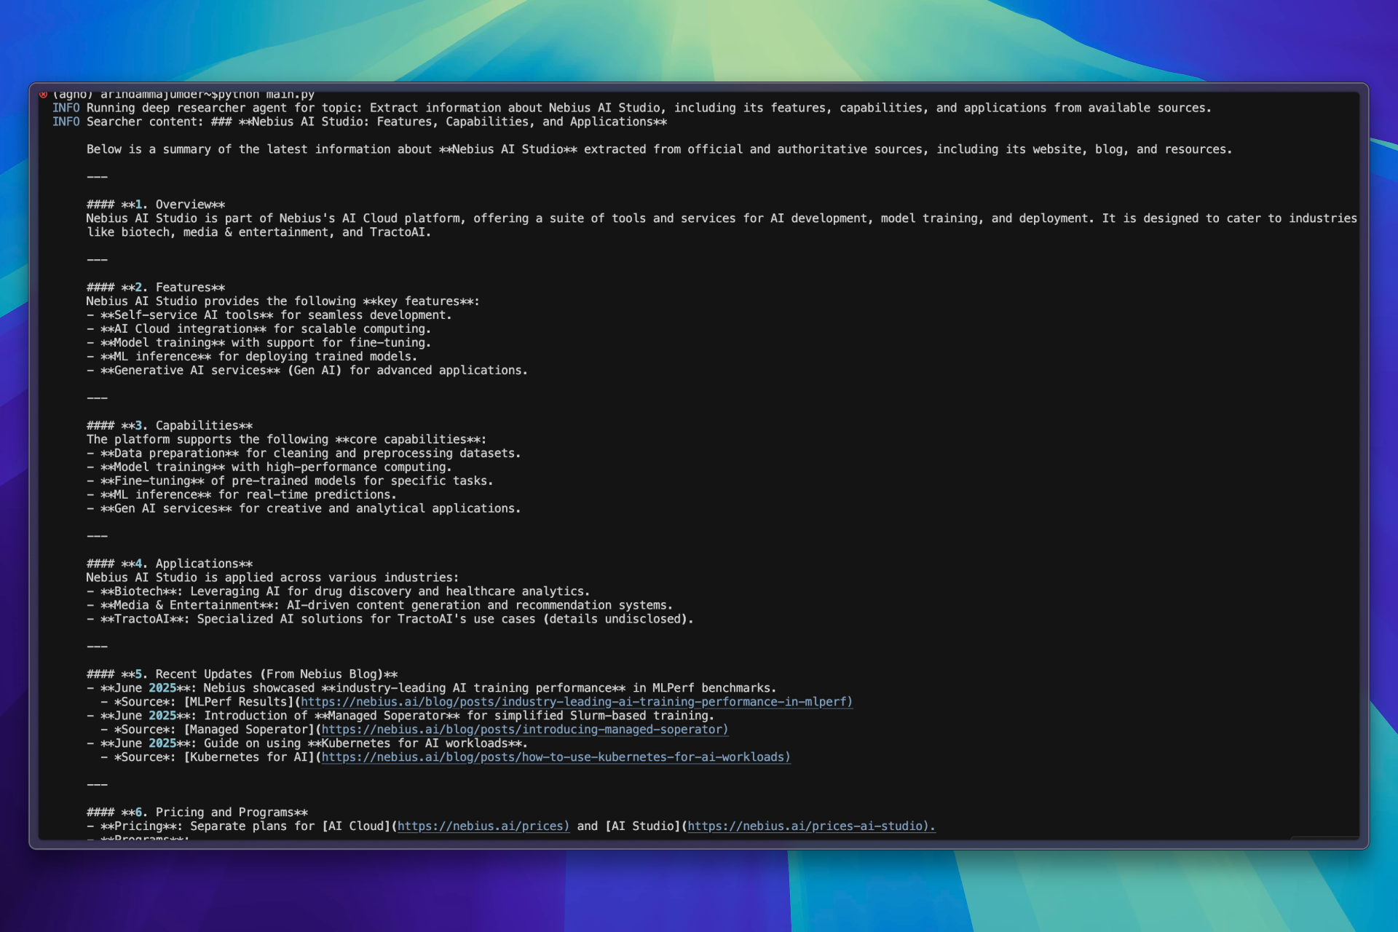Click the red error icon at top left
This screenshot has height=932, width=1398.
pyautogui.click(x=44, y=94)
